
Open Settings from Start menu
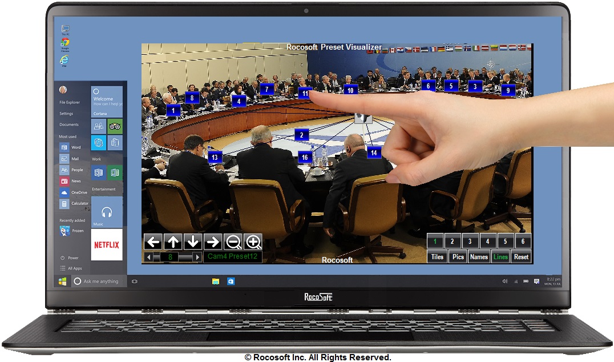[66, 113]
